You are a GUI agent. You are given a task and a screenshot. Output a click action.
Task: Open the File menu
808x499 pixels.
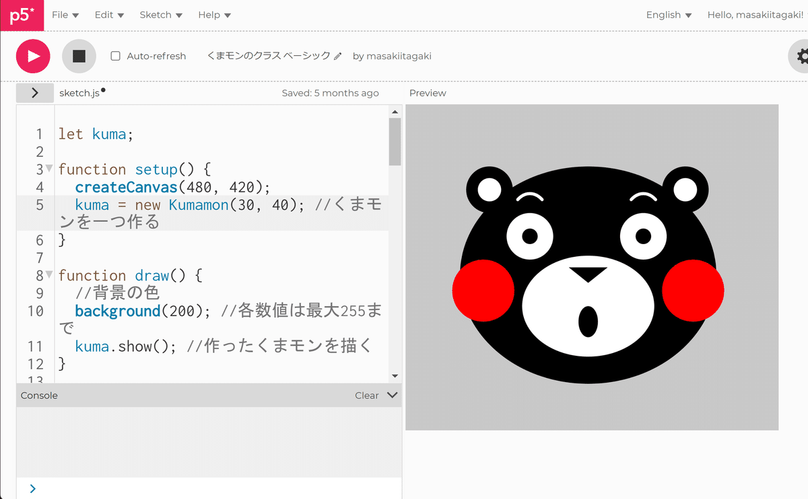[x=65, y=15]
